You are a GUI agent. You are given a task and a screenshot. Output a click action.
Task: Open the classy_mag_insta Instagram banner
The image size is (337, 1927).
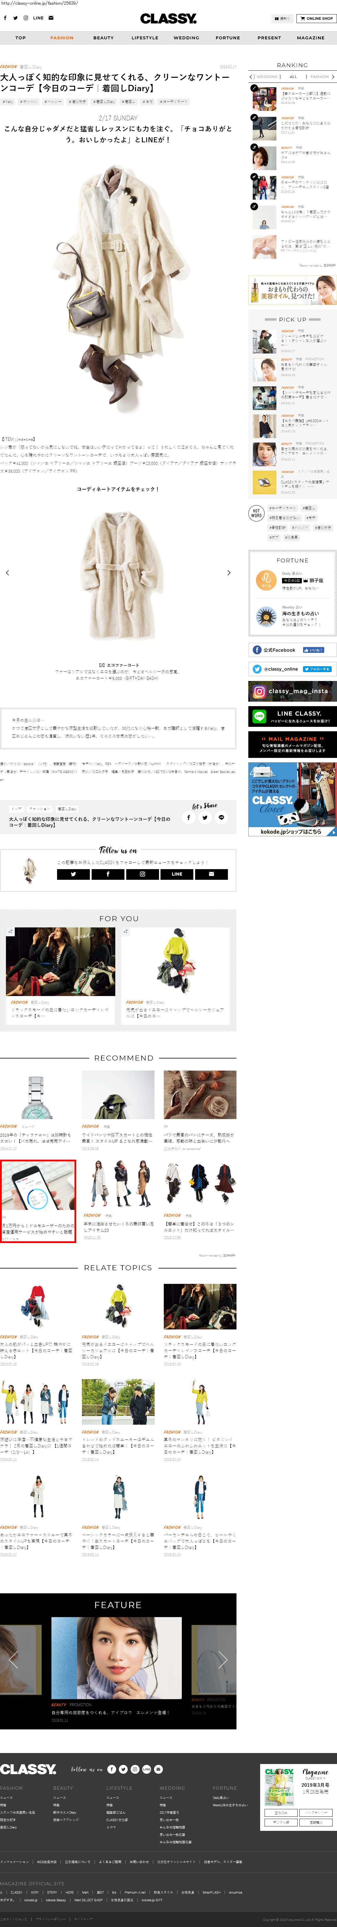click(292, 691)
